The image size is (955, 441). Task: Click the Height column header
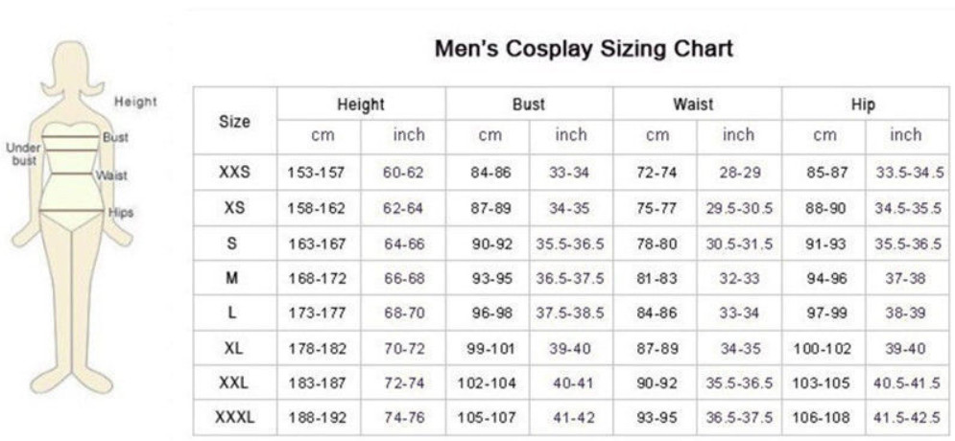(360, 104)
